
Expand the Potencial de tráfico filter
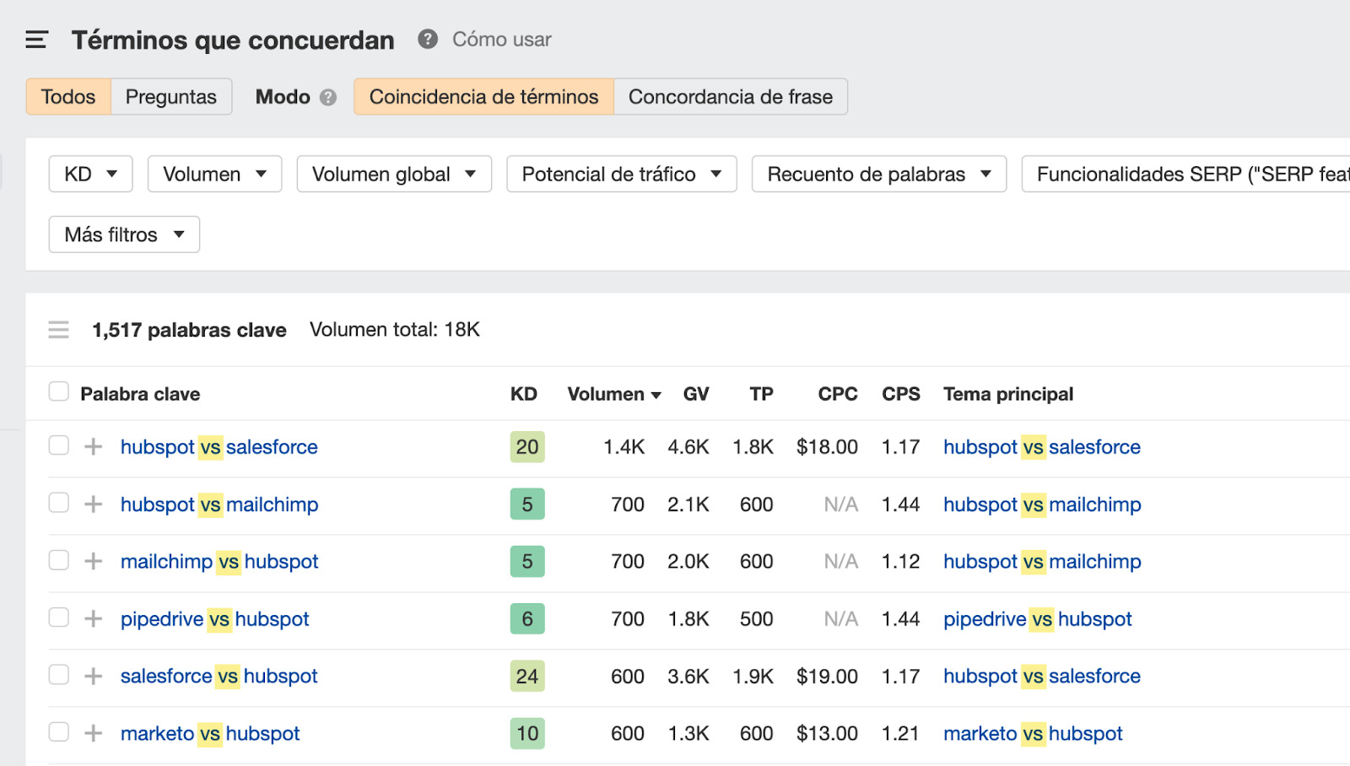click(621, 174)
